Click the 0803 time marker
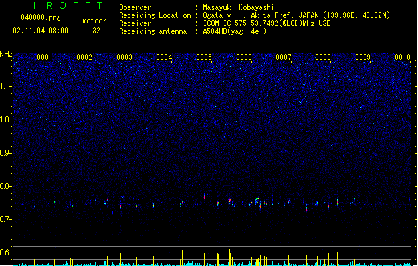418x266 pixels. (x=124, y=57)
